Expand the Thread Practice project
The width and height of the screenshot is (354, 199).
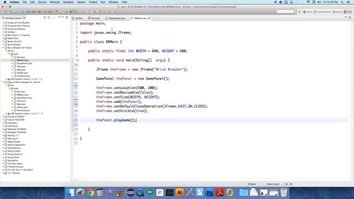3,167
